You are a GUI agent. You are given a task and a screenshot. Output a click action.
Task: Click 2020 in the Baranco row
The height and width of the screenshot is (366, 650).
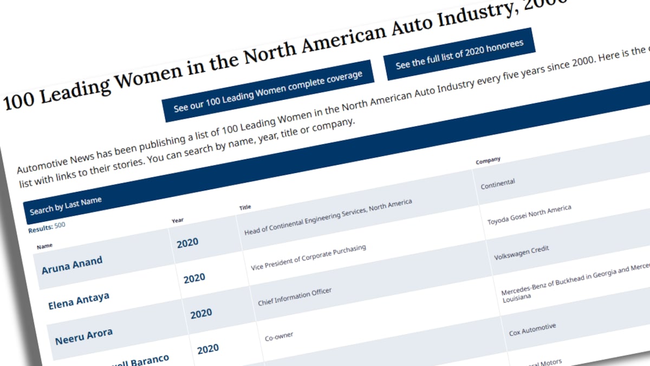click(x=208, y=350)
